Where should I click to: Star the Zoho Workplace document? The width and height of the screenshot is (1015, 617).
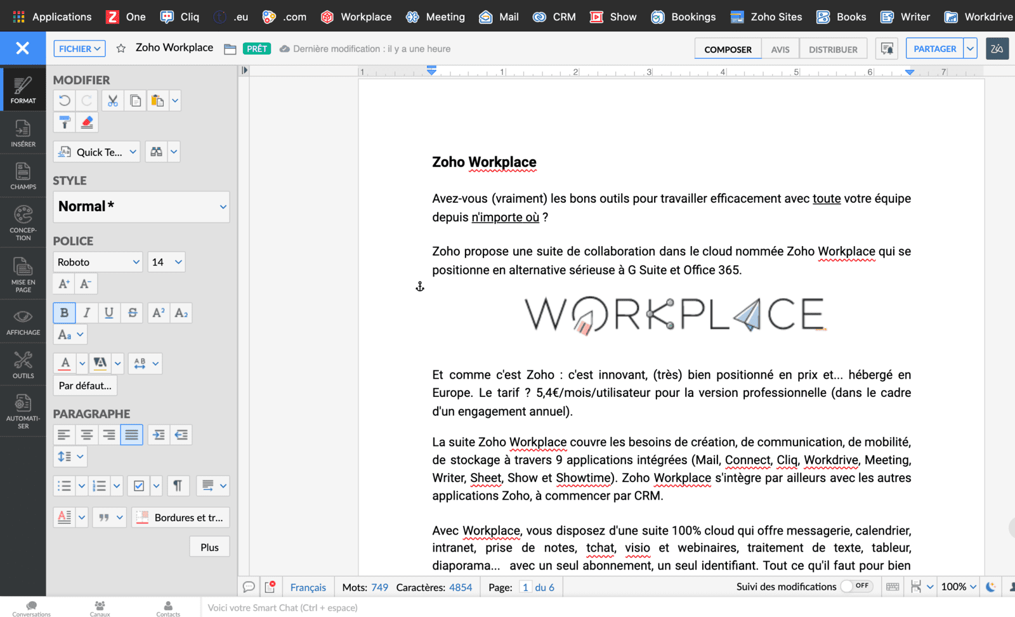(x=121, y=48)
